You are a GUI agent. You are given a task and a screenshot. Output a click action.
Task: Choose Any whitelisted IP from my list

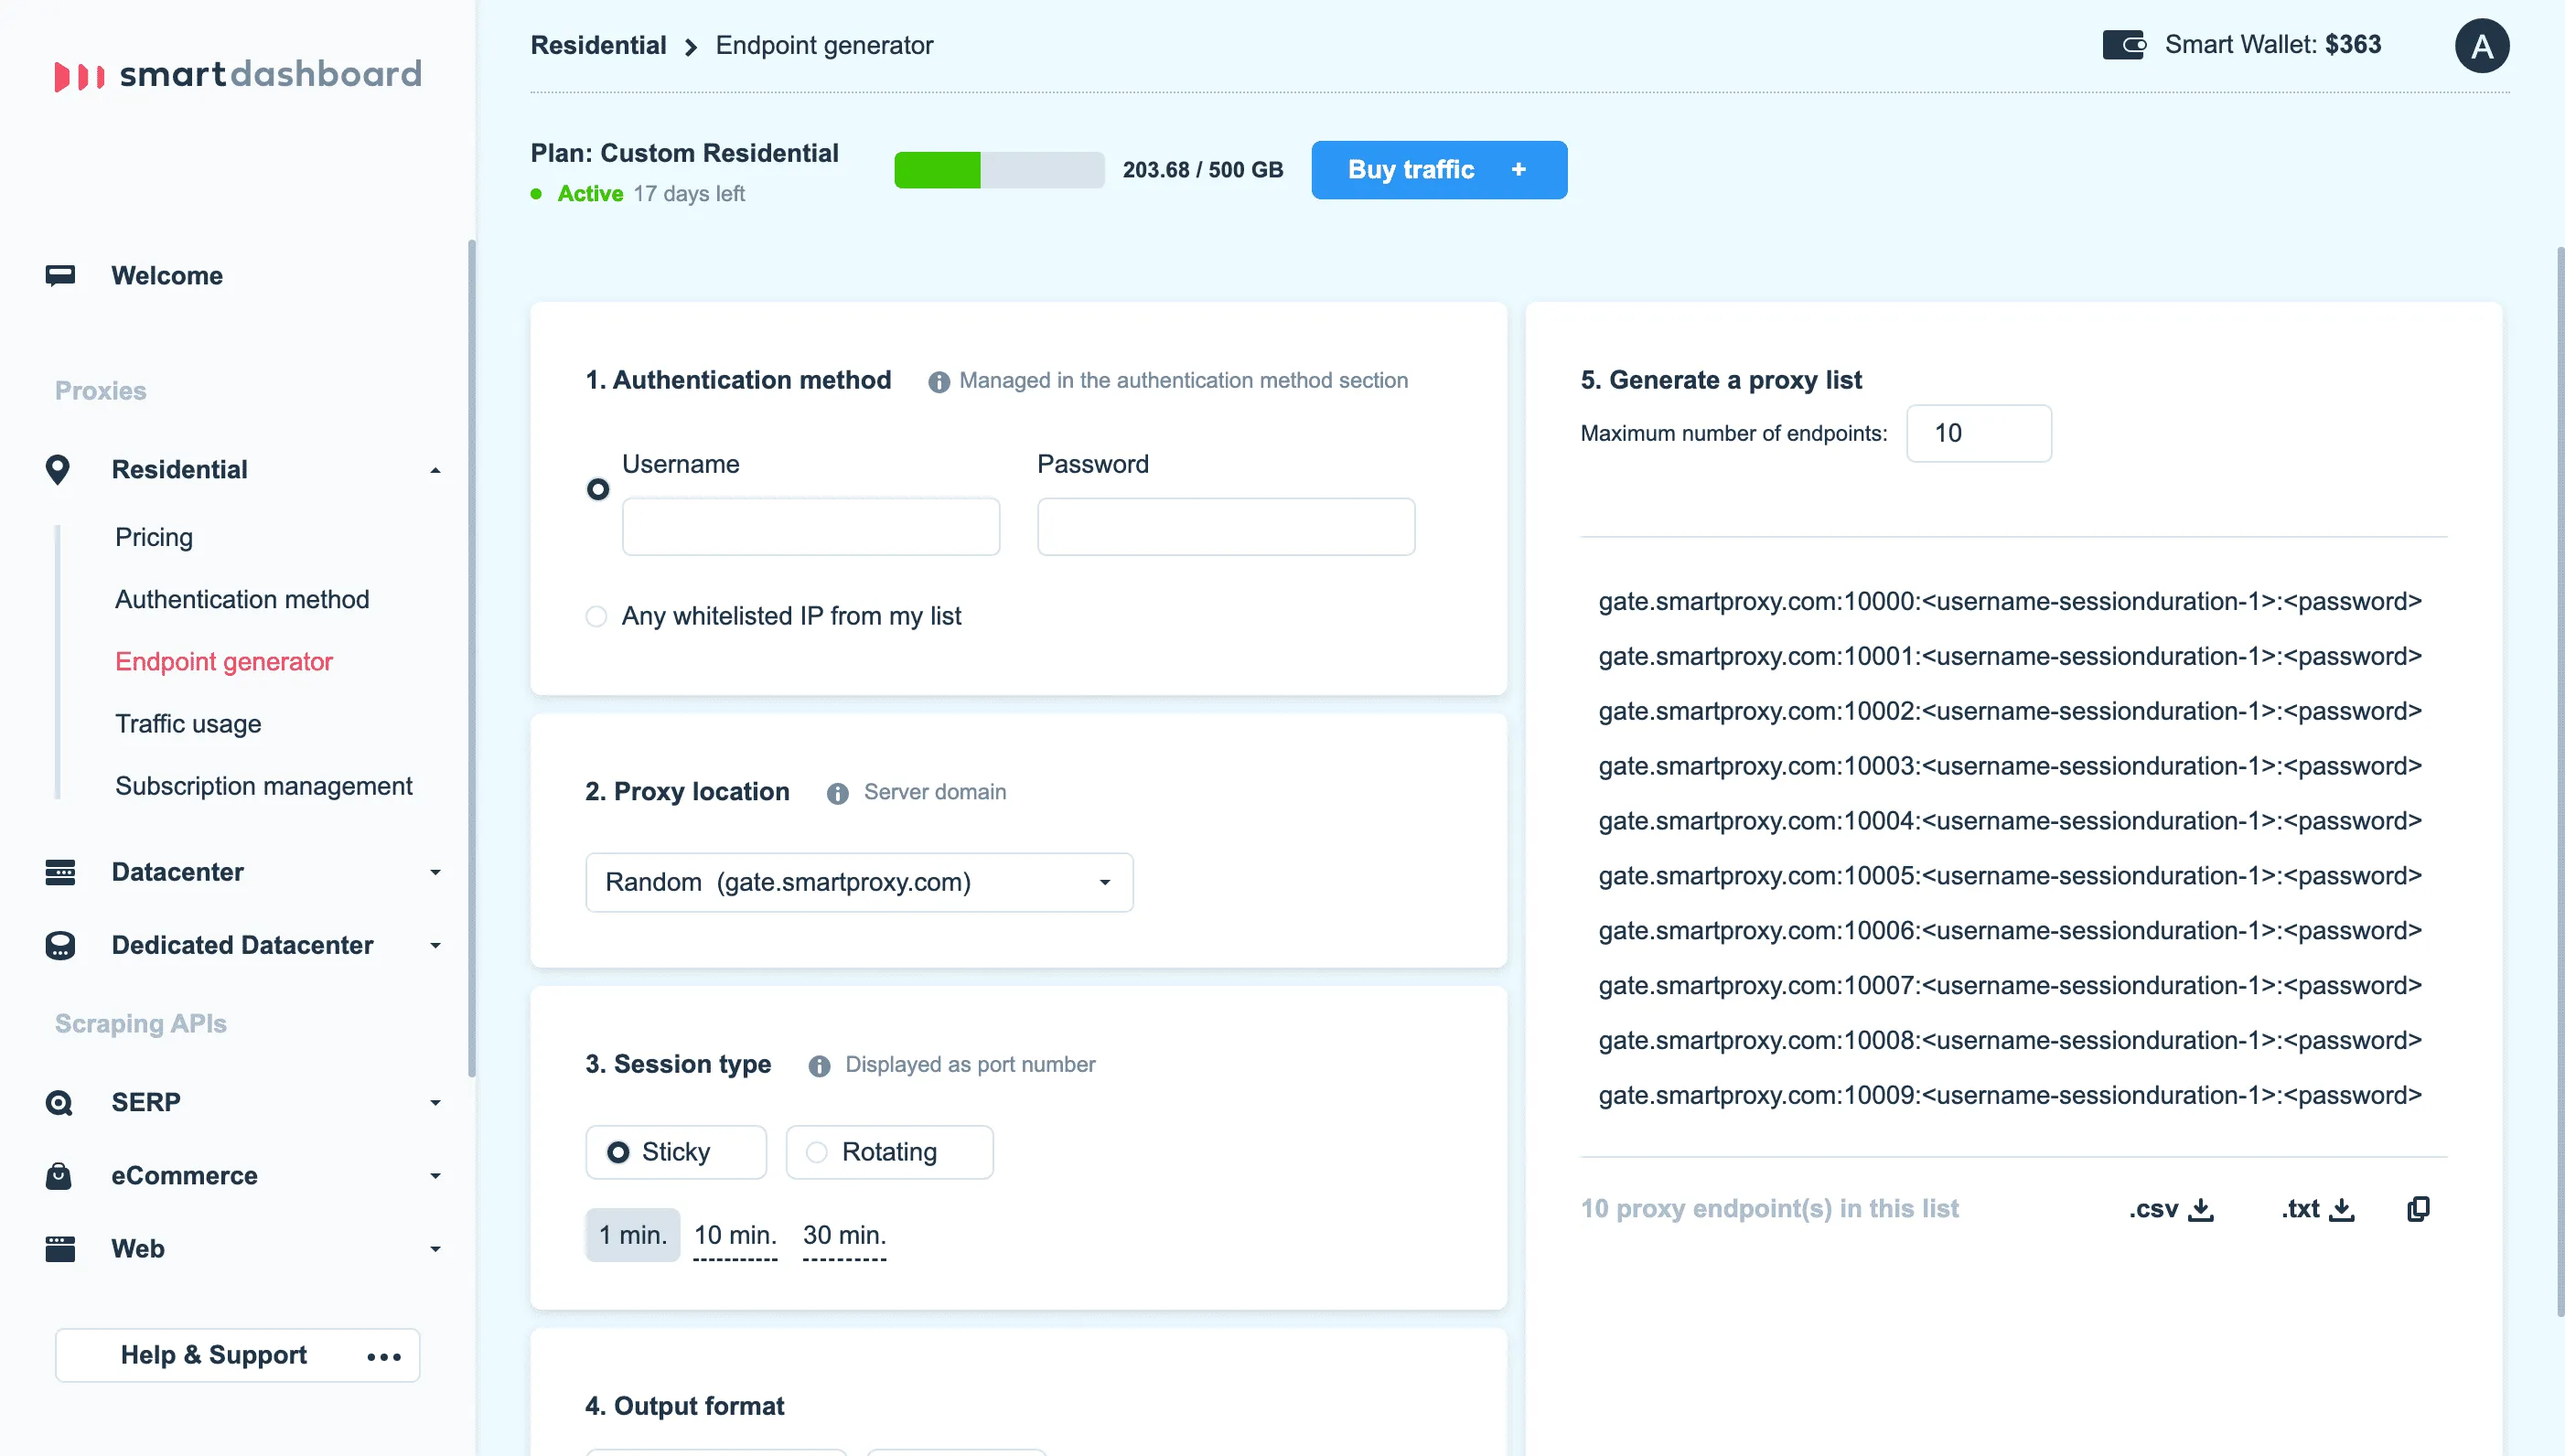[x=597, y=616]
